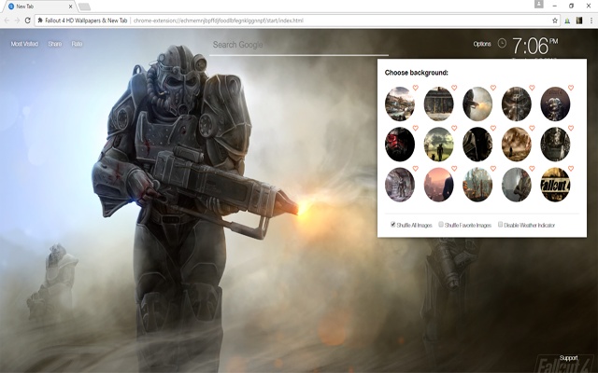Click the Rate link
Image resolution: width=598 pixels, height=373 pixels.
pos(77,44)
